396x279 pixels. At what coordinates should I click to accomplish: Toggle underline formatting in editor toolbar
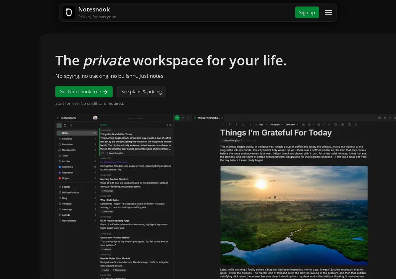click(243, 125)
